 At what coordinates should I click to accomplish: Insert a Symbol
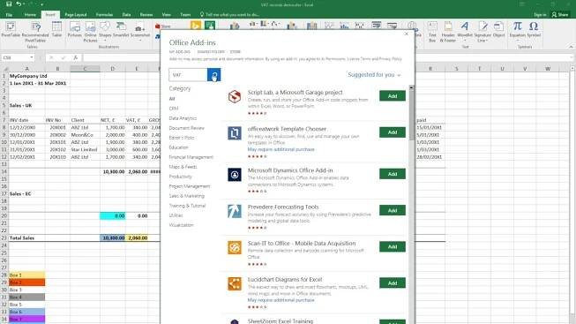point(534,29)
